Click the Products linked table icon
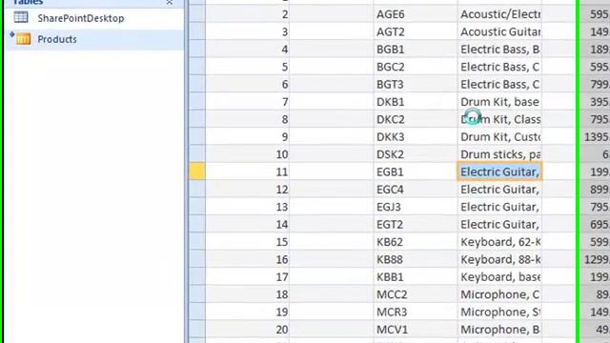Screen dimensions: 610x343 coord(23,39)
